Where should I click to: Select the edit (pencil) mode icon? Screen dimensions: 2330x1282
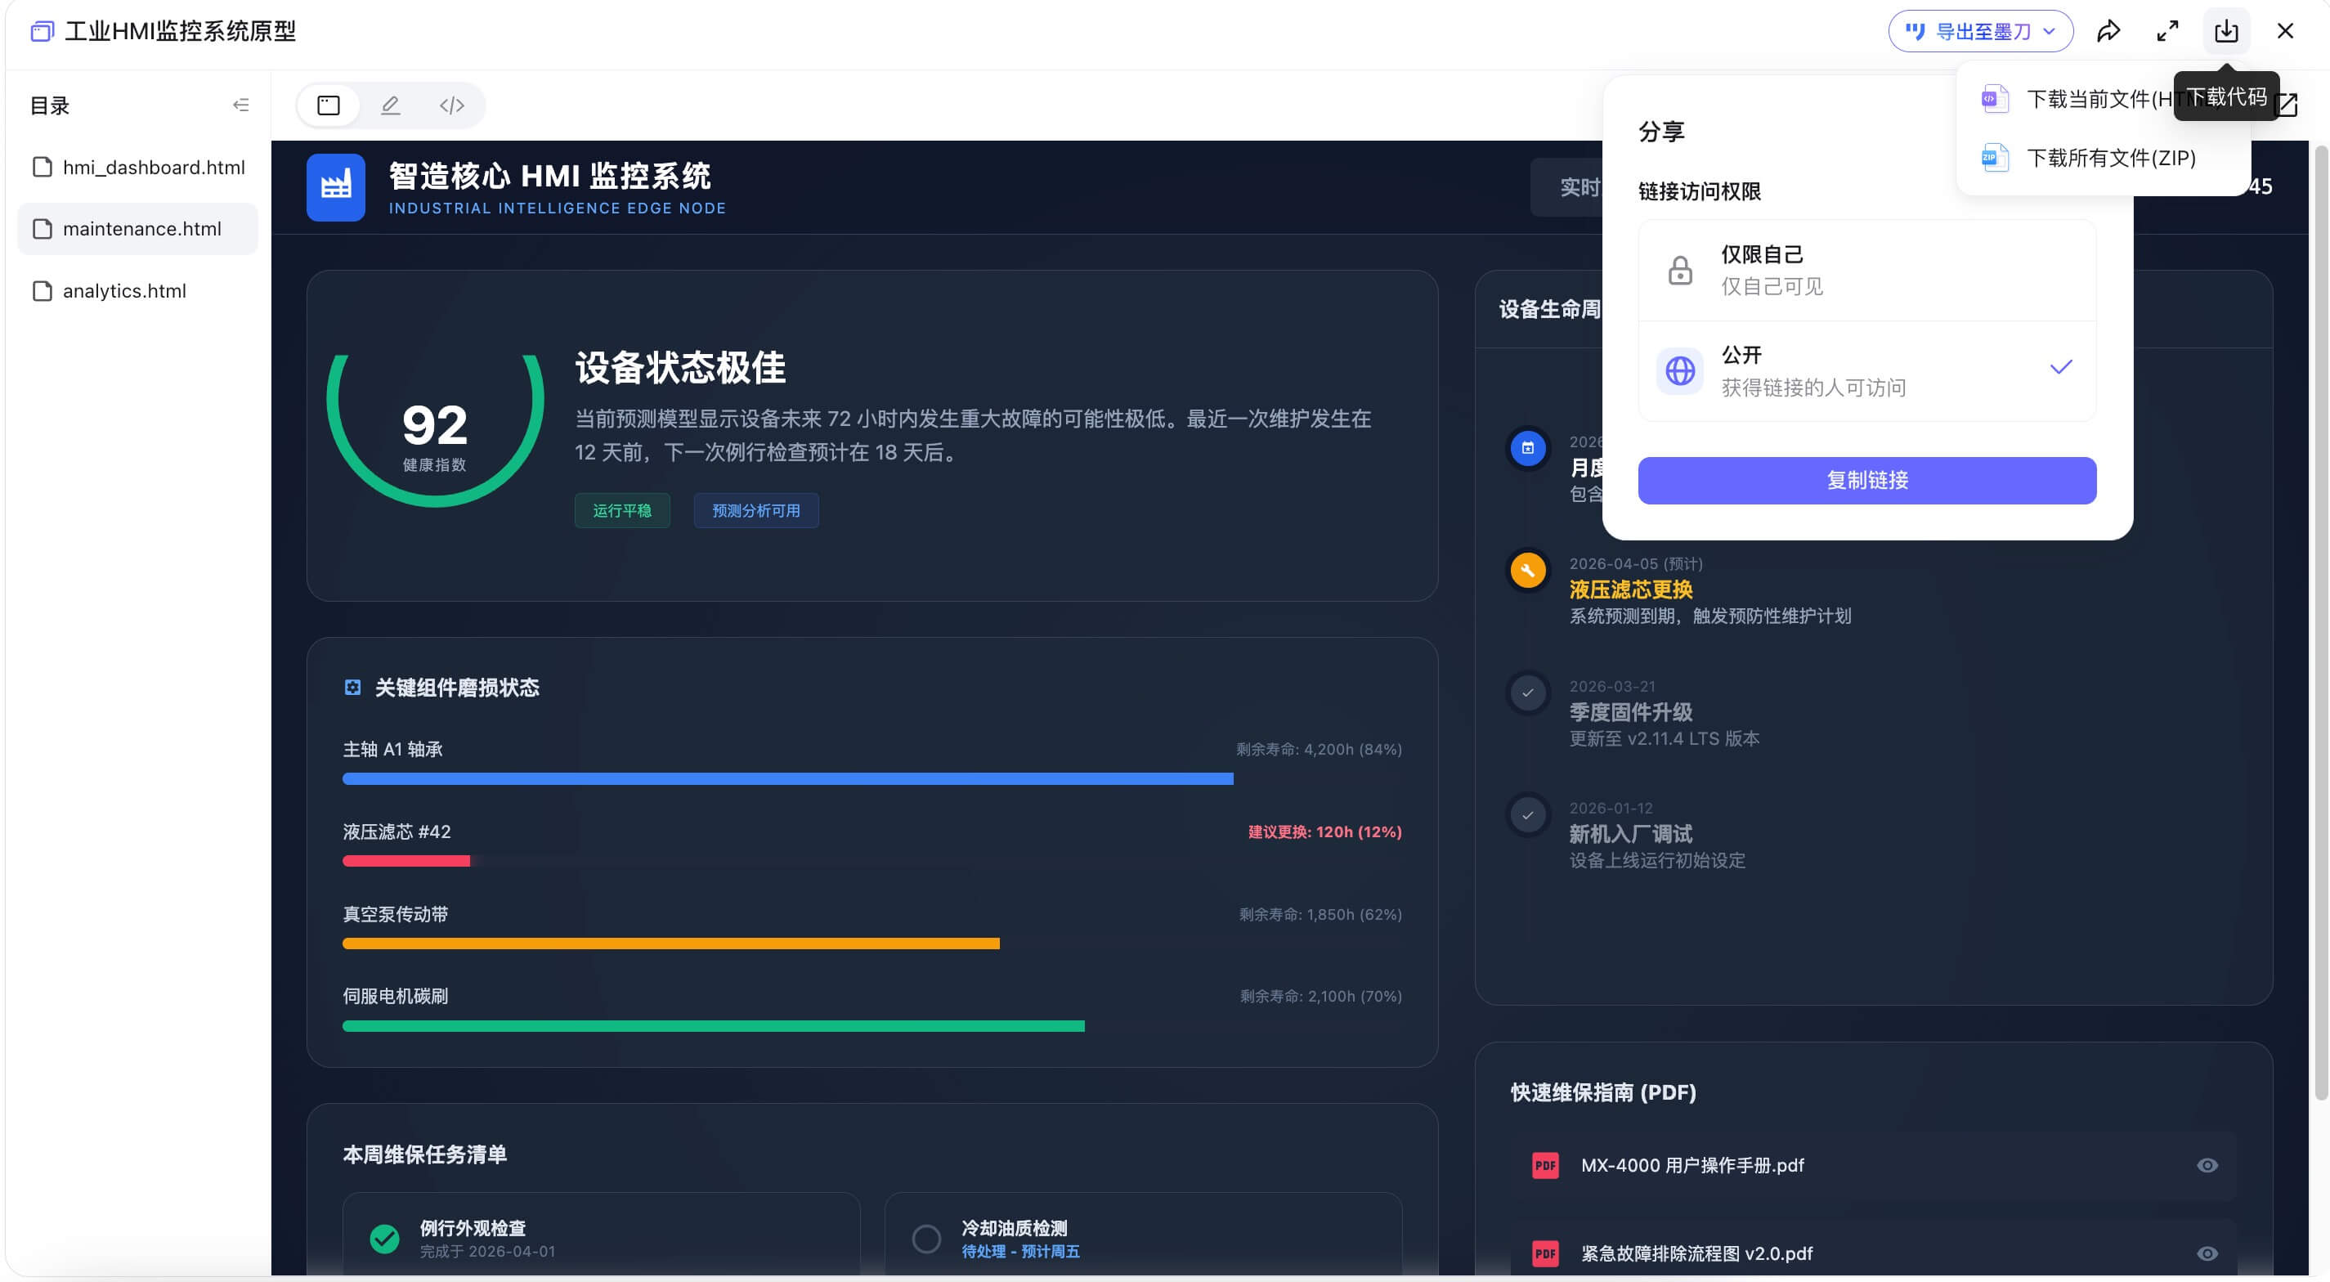click(390, 105)
